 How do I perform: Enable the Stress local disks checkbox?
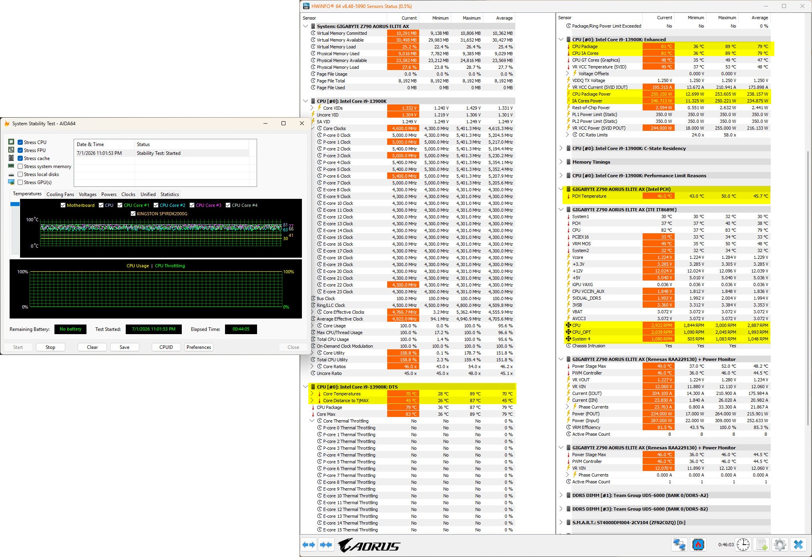(x=20, y=174)
